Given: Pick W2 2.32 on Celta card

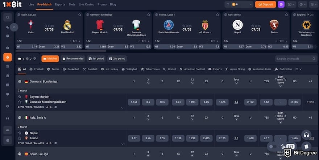Looking at the screenshot, I should 71,46.
